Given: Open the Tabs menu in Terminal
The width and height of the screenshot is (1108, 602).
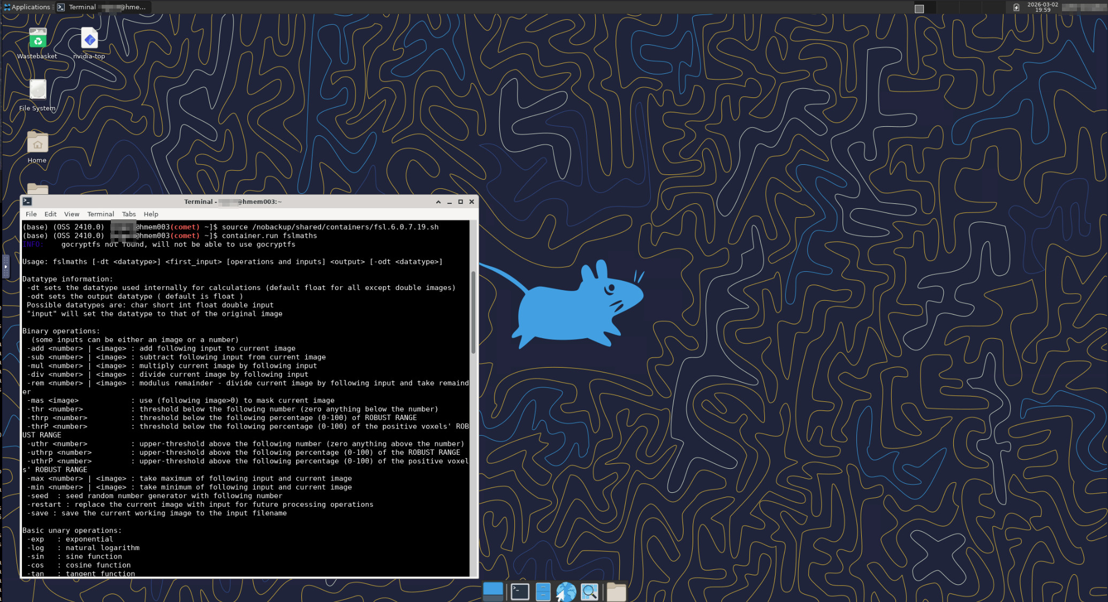Looking at the screenshot, I should [128, 214].
